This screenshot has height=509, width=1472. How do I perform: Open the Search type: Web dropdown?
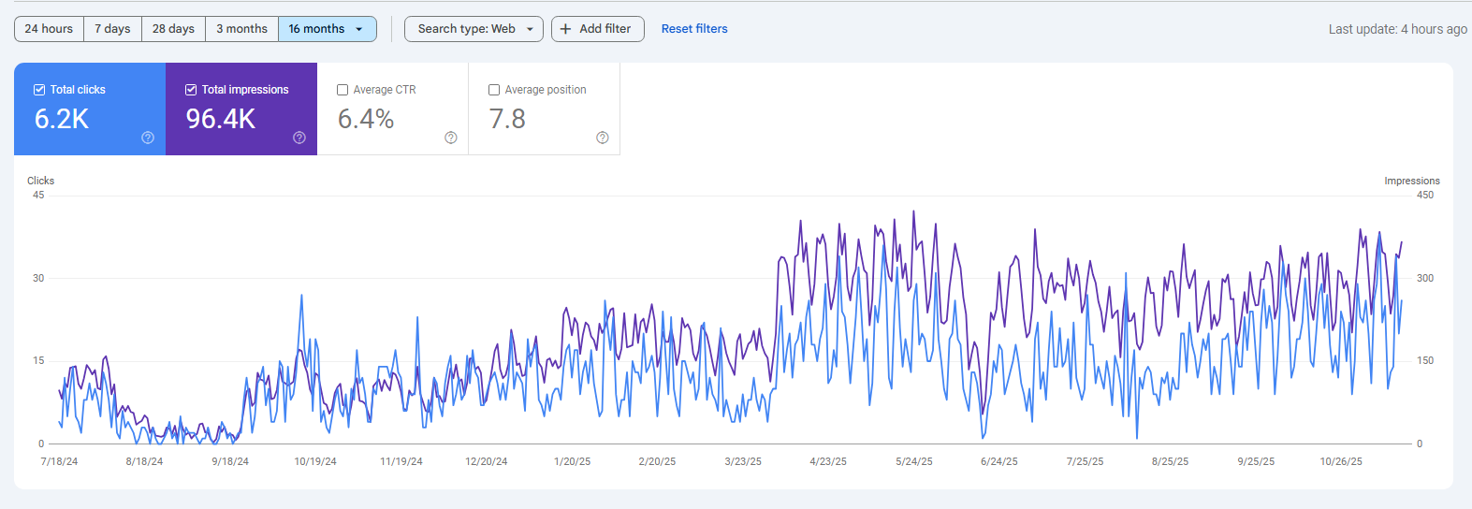tap(474, 29)
